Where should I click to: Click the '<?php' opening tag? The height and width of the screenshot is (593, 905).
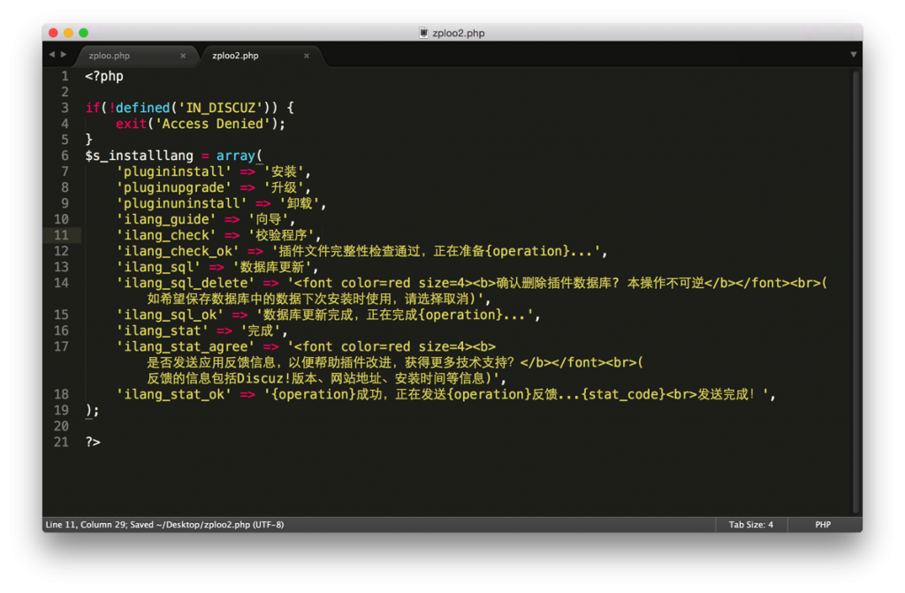(x=104, y=76)
